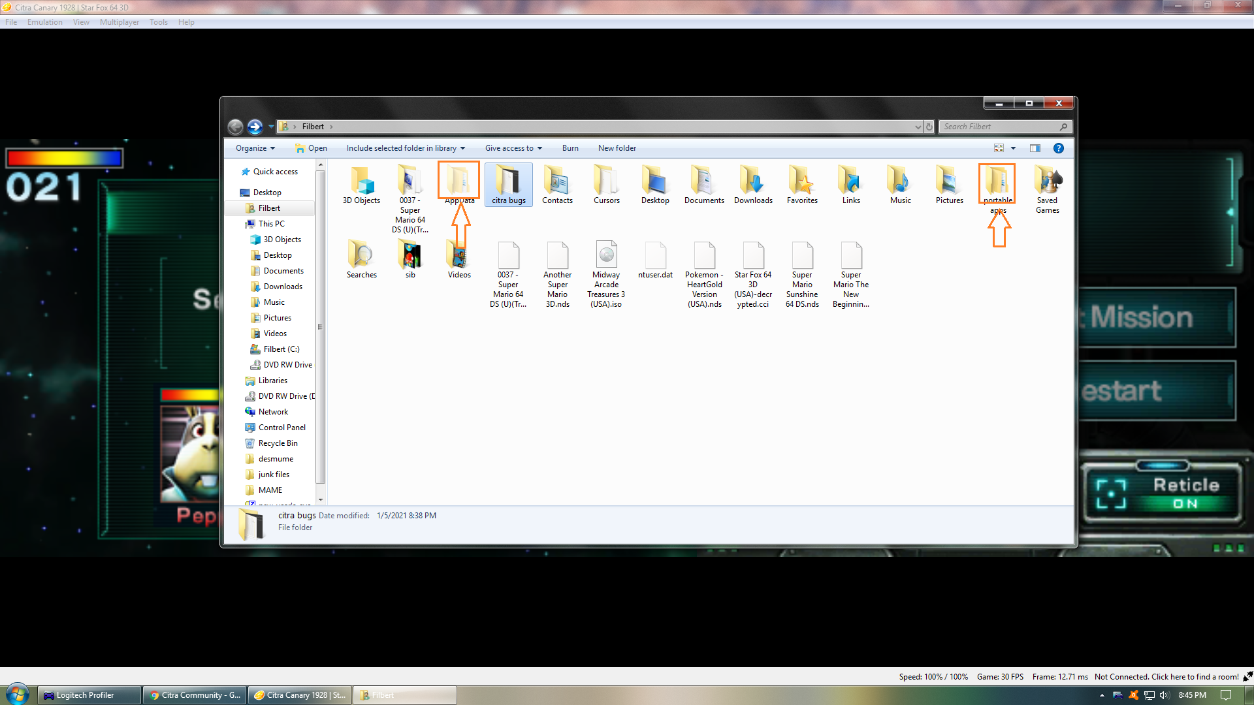Click the Explorer back arrow

(235, 127)
